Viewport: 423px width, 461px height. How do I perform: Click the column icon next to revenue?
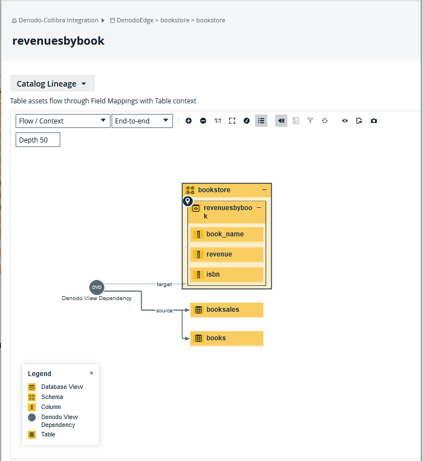199,254
